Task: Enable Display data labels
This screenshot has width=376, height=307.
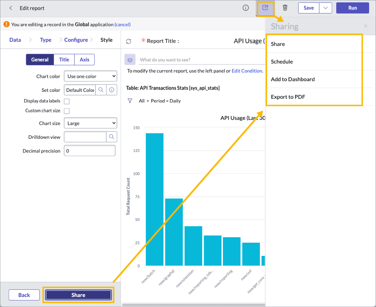Action: [67, 101]
